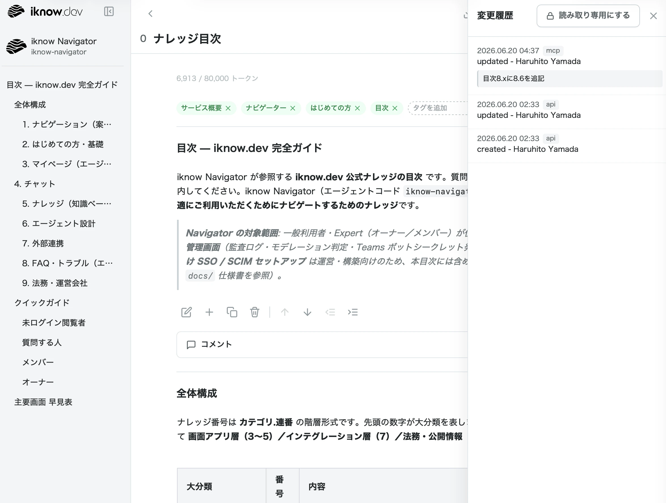Screen dimensions: 666x503
Task: Add a new block with plus icon
Action: tap(209, 312)
